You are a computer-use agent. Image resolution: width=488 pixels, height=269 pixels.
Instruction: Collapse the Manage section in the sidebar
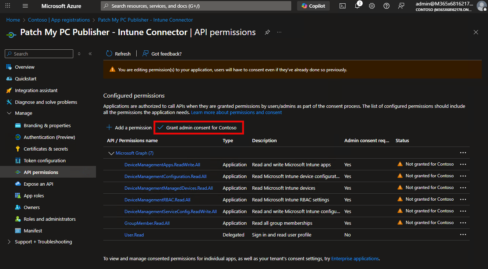[x=10, y=113]
